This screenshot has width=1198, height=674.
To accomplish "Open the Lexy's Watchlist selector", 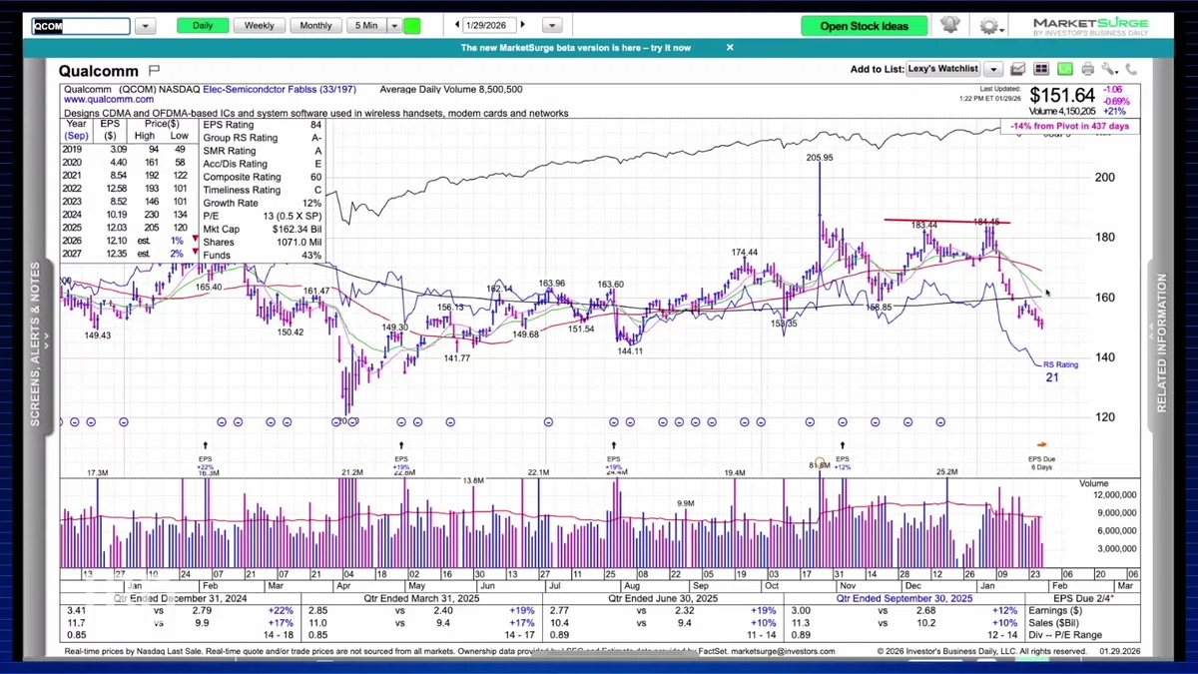I will [943, 70].
